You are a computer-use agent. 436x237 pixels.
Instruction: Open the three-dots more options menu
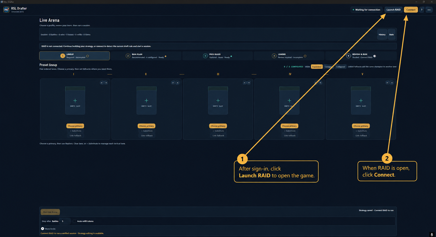tap(429, 10)
